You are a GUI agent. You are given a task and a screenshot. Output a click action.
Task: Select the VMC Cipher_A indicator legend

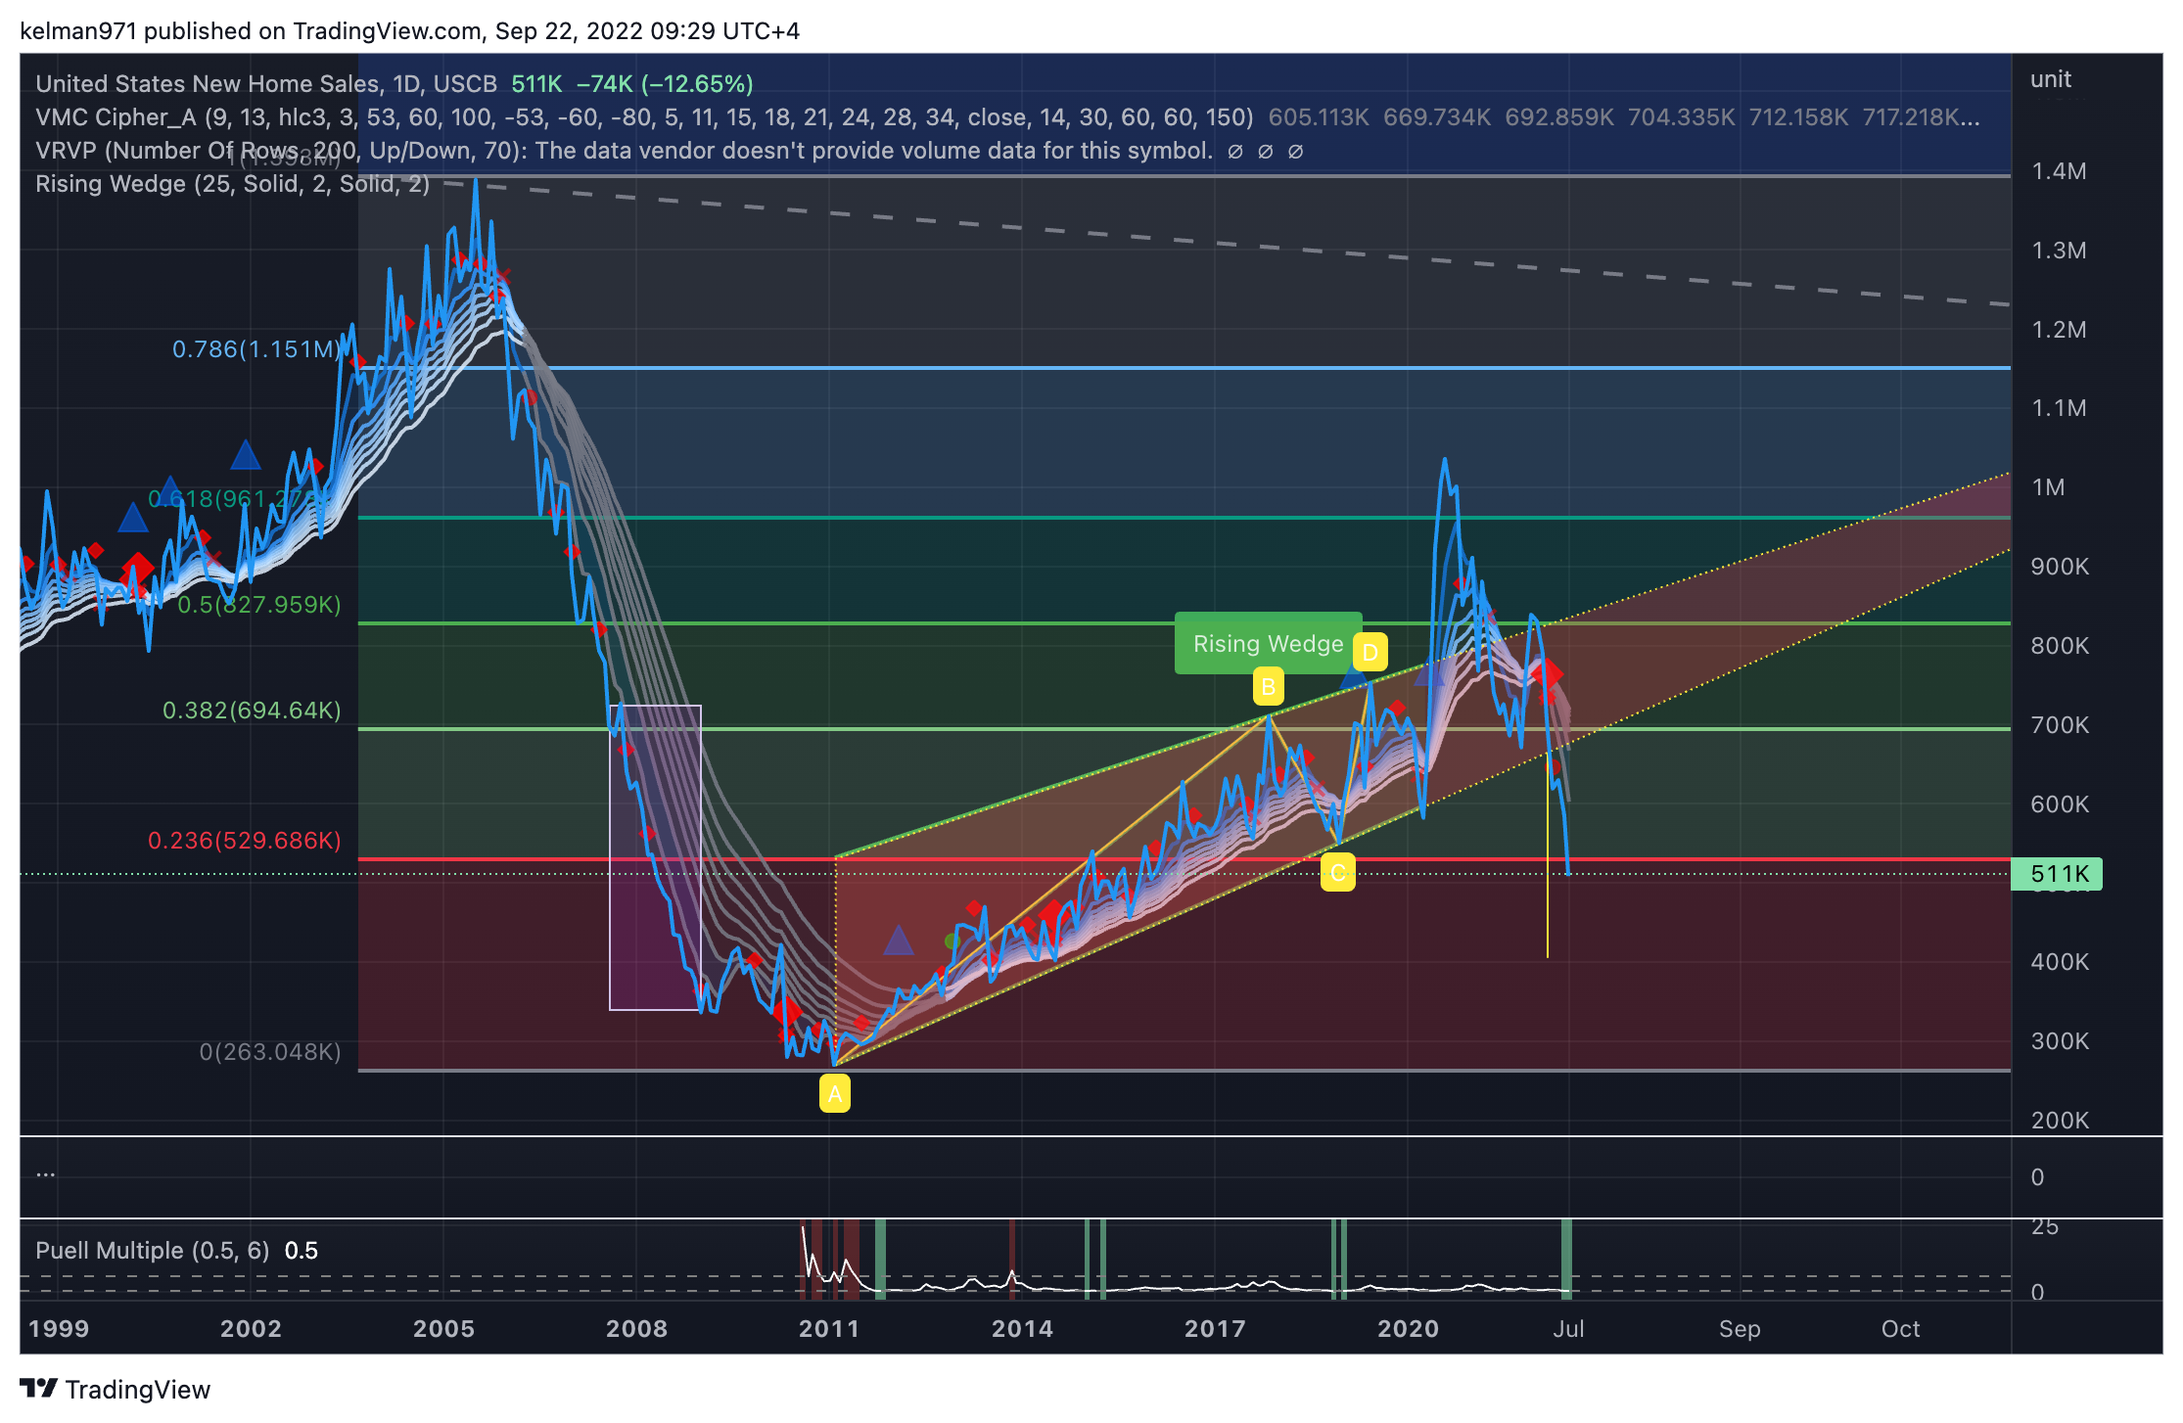644,117
